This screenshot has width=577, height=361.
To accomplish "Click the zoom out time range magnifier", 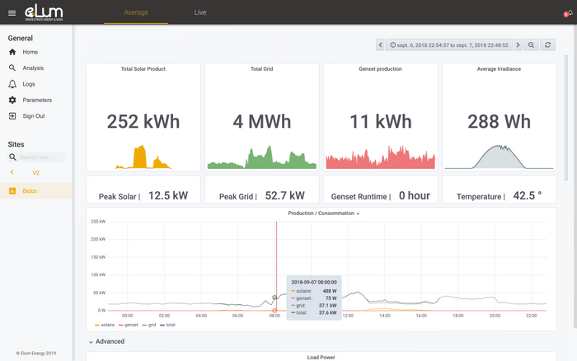I will click(532, 45).
